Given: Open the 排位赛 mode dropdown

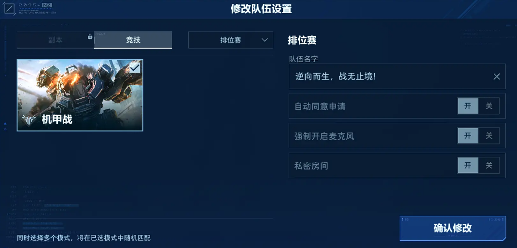Looking at the screenshot, I should (x=230, y=40).
